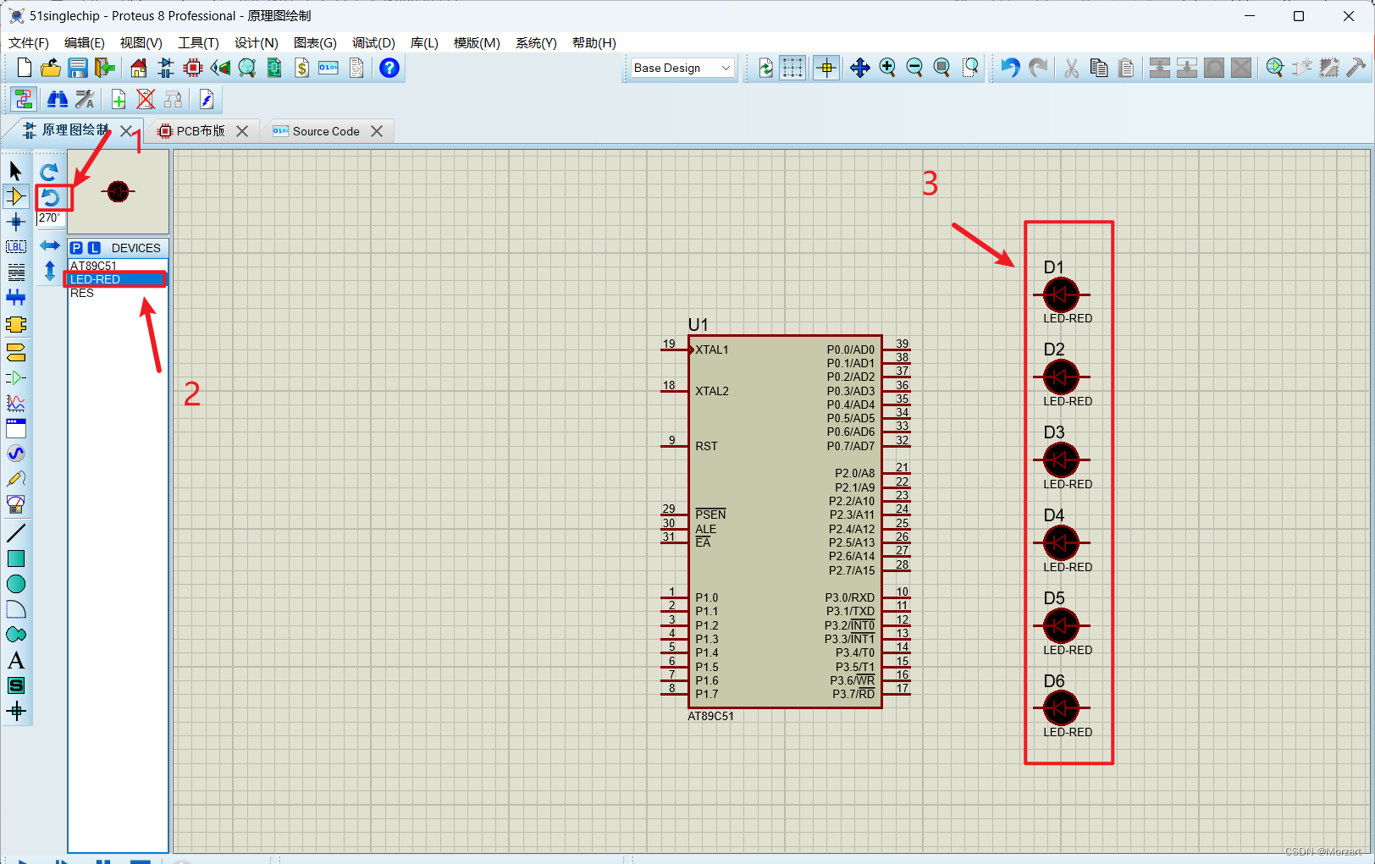Click the Zoom to area icon

pos(970,68)
